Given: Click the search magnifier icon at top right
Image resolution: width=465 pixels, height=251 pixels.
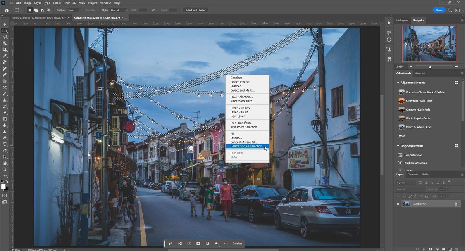Looking at the screenshot, I should [451, 10].
